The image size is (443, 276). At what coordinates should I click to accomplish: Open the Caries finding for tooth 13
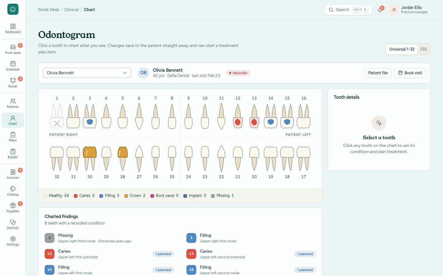coord(251,254)
